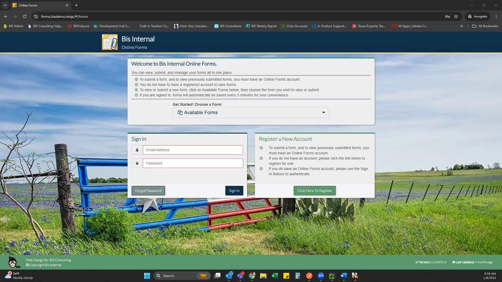Open Google Chrome from the taskbar

(x=252, y=276)
